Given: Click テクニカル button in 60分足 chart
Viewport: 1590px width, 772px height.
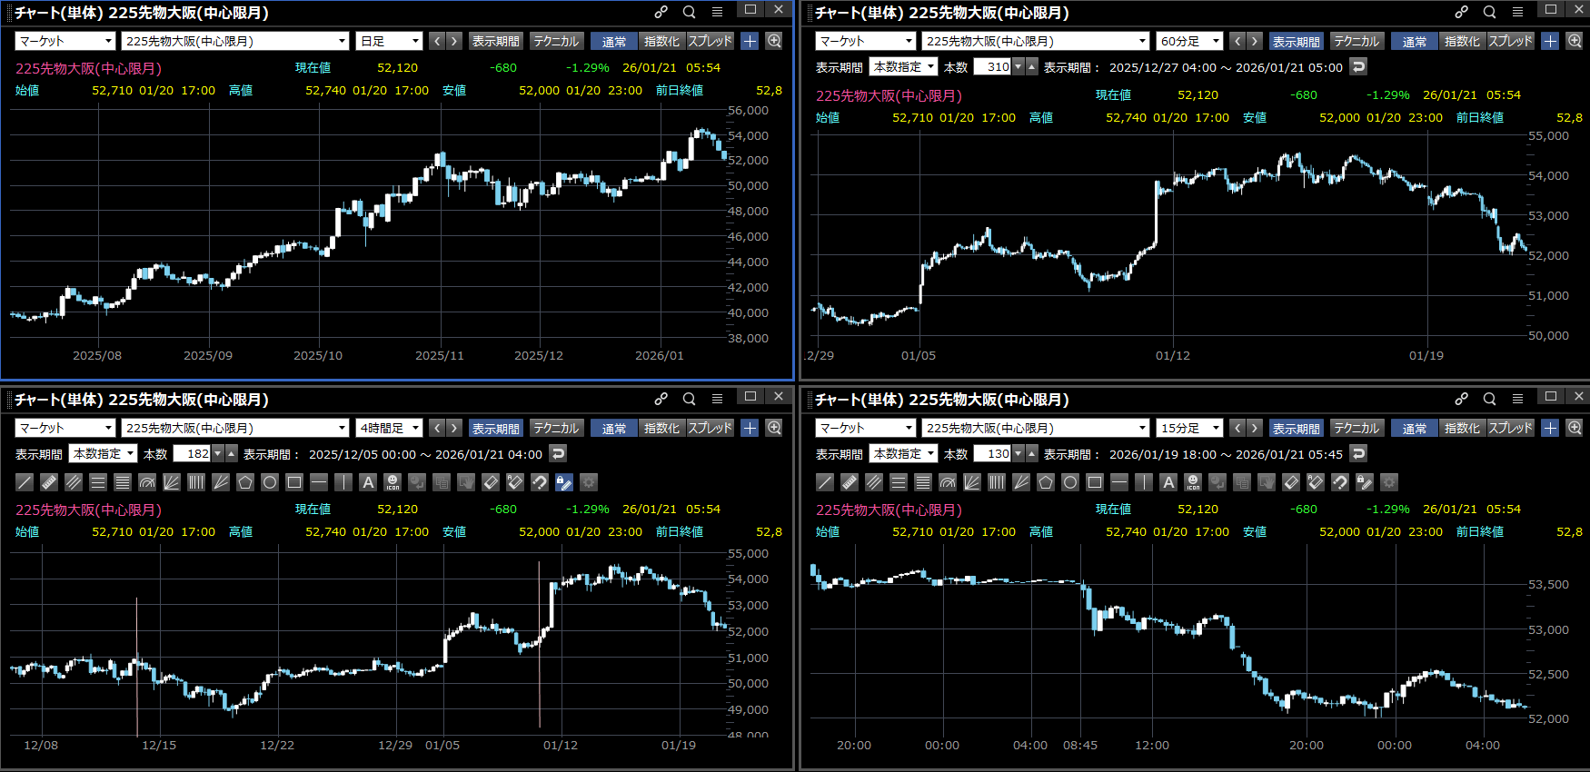Looking at the screenshot, I should [1356, 41].
